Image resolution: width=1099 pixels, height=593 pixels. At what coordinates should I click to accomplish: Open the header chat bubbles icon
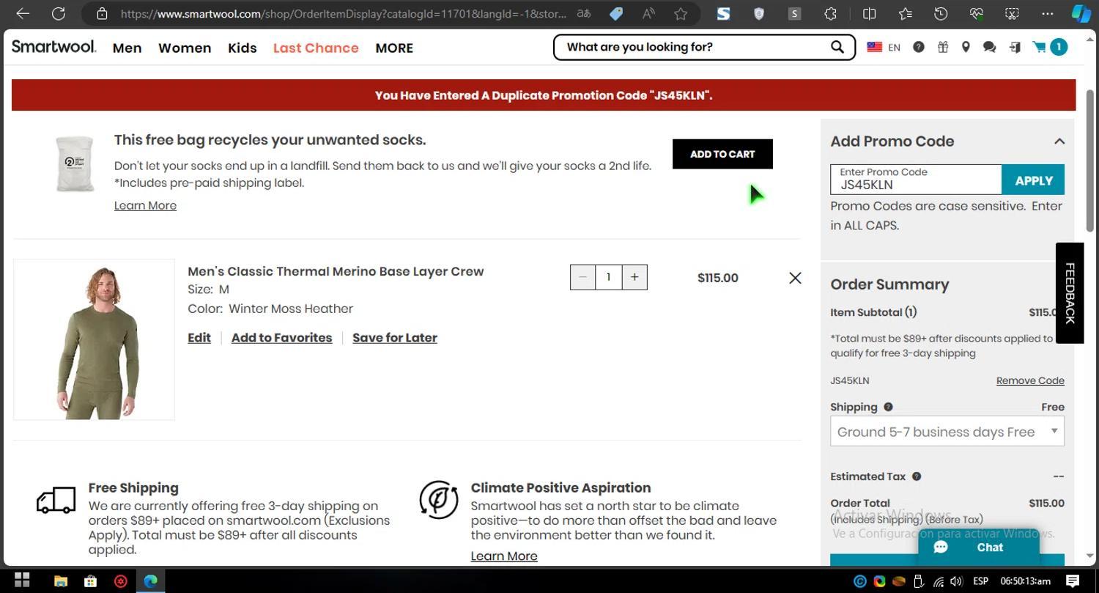click(989, 47)
